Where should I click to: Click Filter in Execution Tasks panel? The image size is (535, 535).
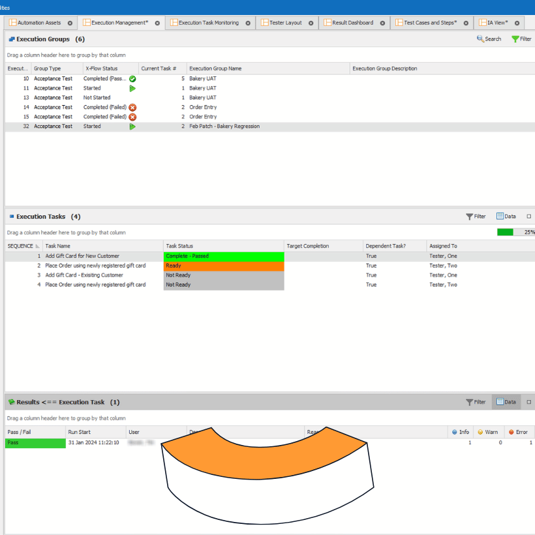pyautogui.click(x=476, y=217)
